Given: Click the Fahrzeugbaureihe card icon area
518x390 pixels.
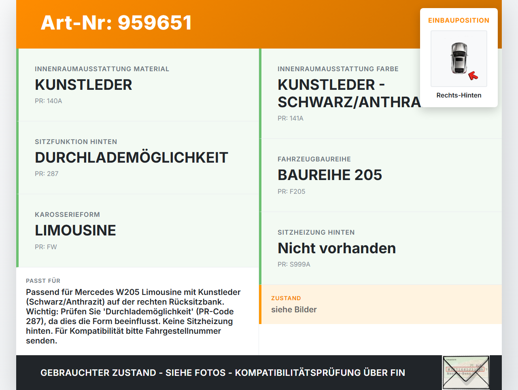Looking at the screenshot, I should (x=380, y=175).
